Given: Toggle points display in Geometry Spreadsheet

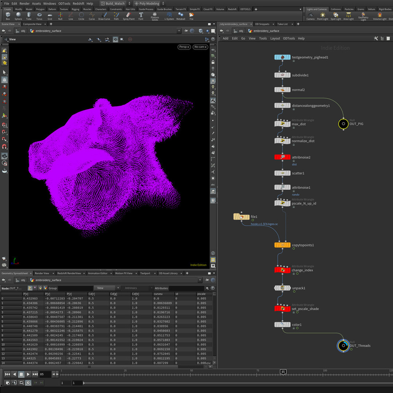Looking at the screenshot, I should (30, 288).
